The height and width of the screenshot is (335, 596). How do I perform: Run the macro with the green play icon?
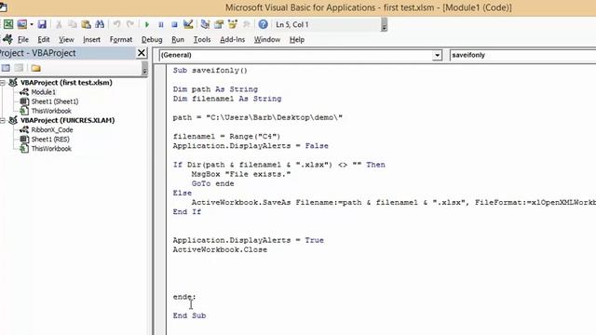tap(147, 25)
